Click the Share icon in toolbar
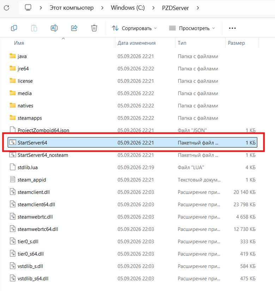The image size is (275, 291). tap(74, 28)
